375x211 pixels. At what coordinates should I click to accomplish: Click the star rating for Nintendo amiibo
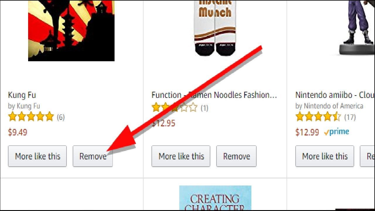point(318,117)
